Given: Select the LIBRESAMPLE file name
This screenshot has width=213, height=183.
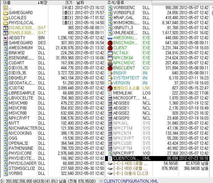Looking at the screenshot, I should (x=22, y=93).
